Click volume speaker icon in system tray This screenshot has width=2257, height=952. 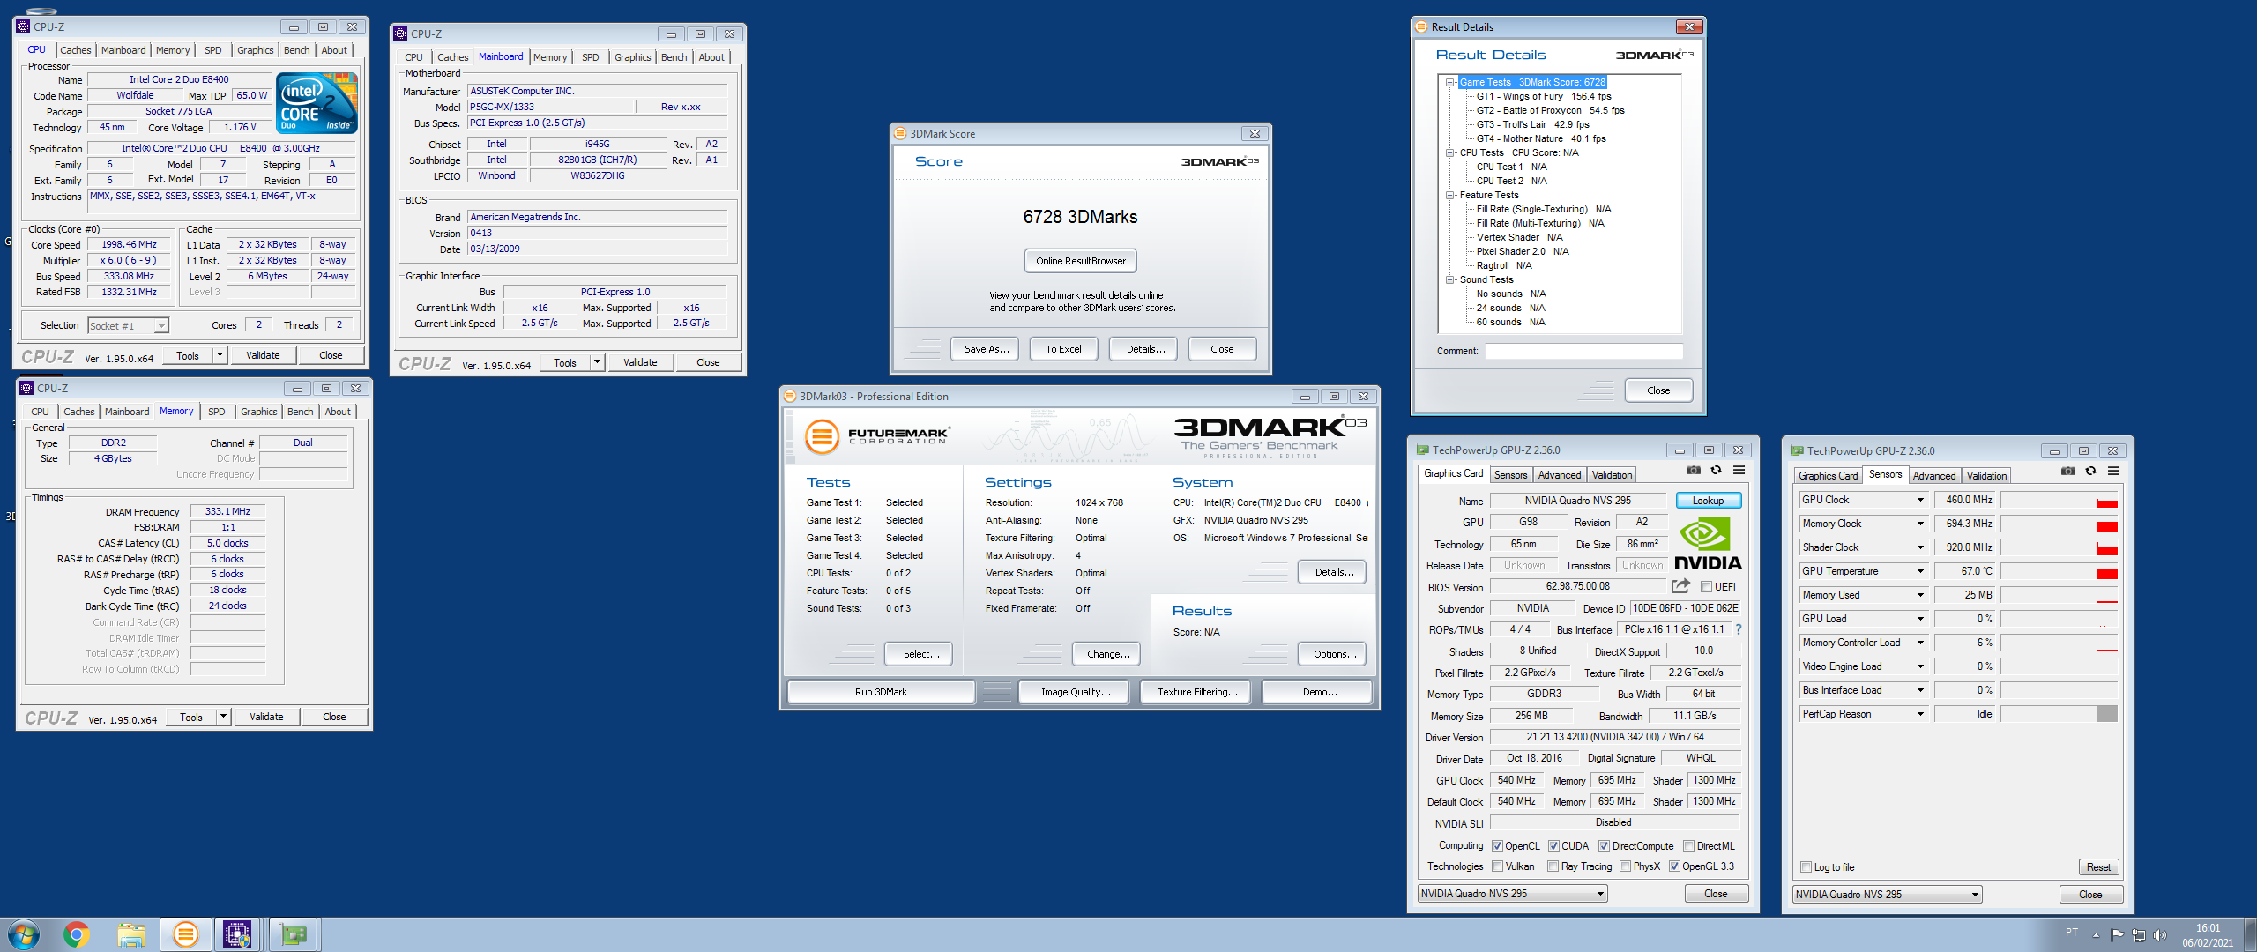click(2159, 934)
